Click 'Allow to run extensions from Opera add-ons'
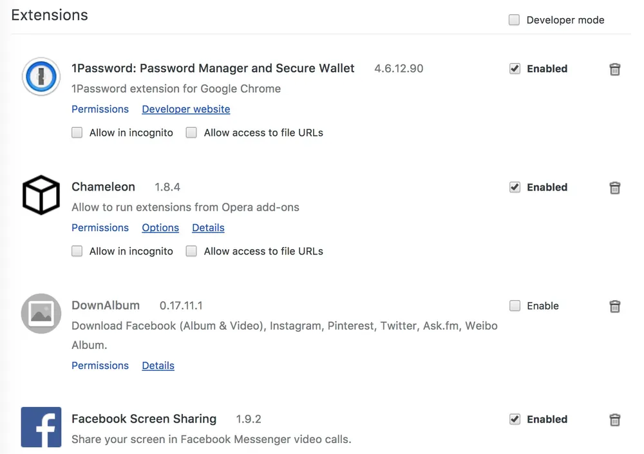The width and height of the screenshot is (644, 454). [x=185, y=207]
